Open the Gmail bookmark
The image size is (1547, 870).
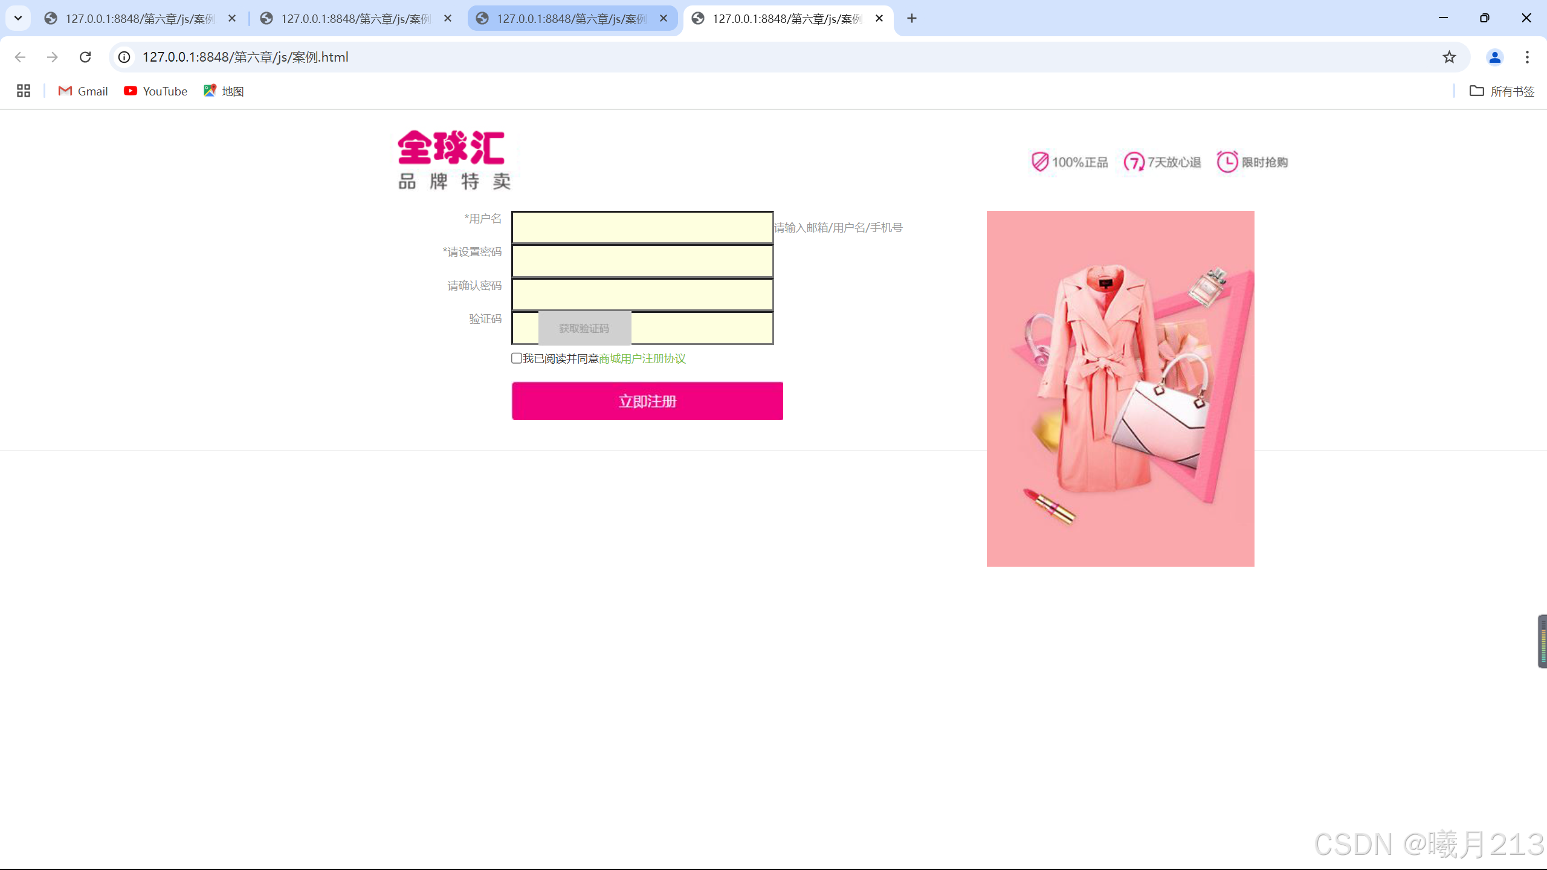(x=83, y=91)
